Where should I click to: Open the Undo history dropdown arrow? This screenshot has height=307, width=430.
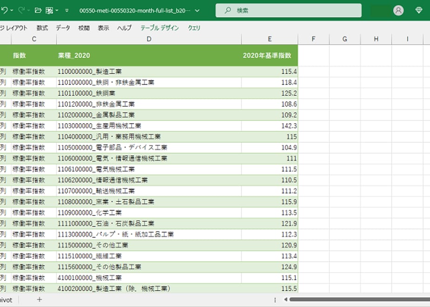pyautogui.click(x=12, y=10)
